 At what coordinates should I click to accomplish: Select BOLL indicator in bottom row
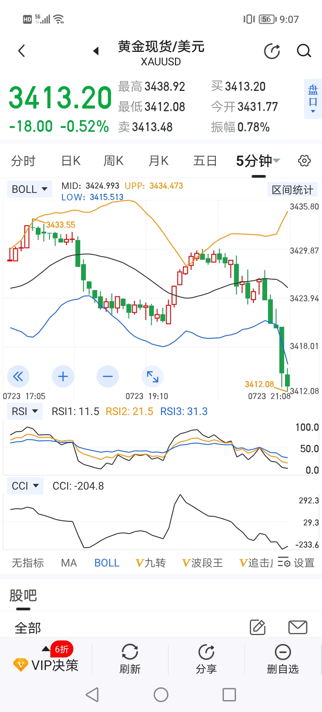[107, 563]
